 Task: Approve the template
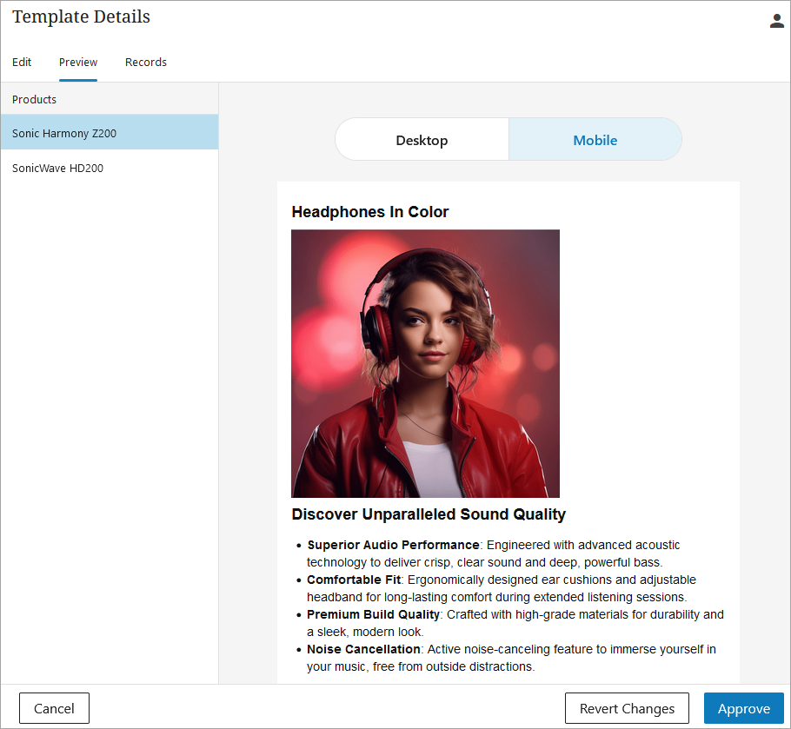[x=743, y=708]
